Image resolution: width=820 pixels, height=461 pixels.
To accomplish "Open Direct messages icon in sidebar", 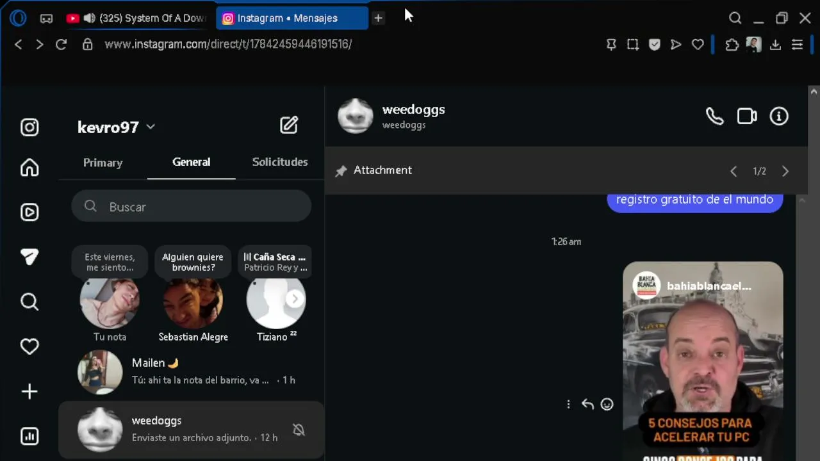I will click(x=29, y=257).
